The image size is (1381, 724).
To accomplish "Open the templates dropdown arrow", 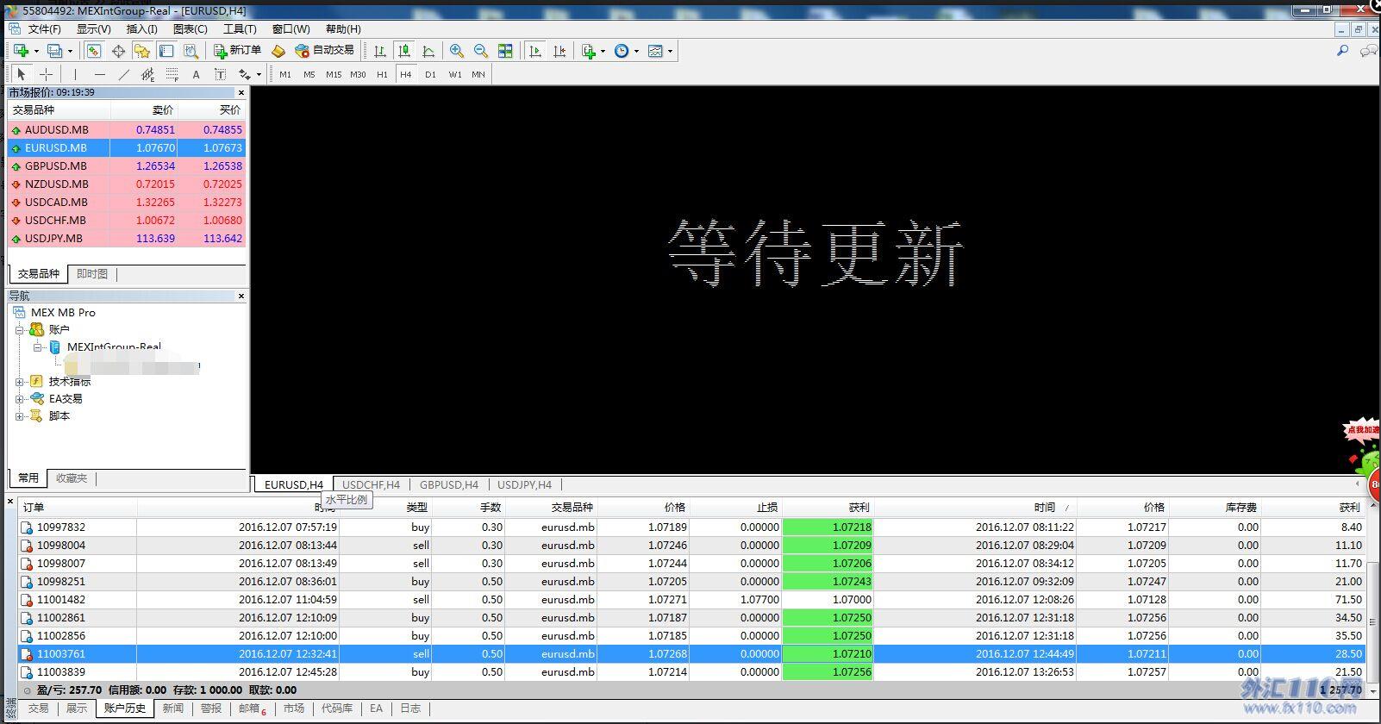I will 670,51.
